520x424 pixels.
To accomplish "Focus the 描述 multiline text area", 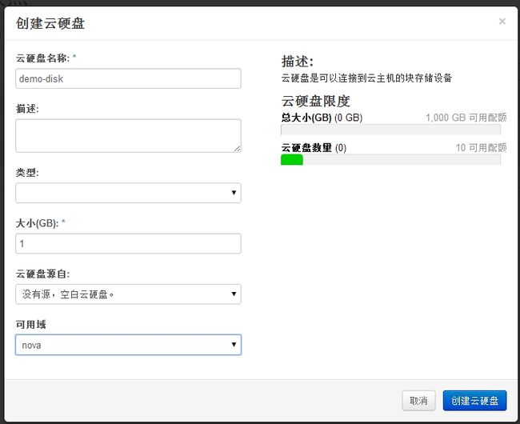I will tap(128, 136).
